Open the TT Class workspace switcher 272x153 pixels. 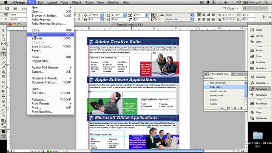point(230,8)
